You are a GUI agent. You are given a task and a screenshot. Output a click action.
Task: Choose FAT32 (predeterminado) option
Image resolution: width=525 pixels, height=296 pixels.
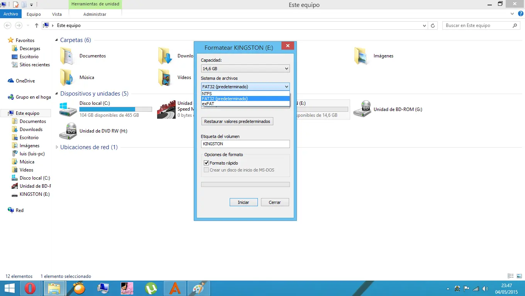point(245,99)
